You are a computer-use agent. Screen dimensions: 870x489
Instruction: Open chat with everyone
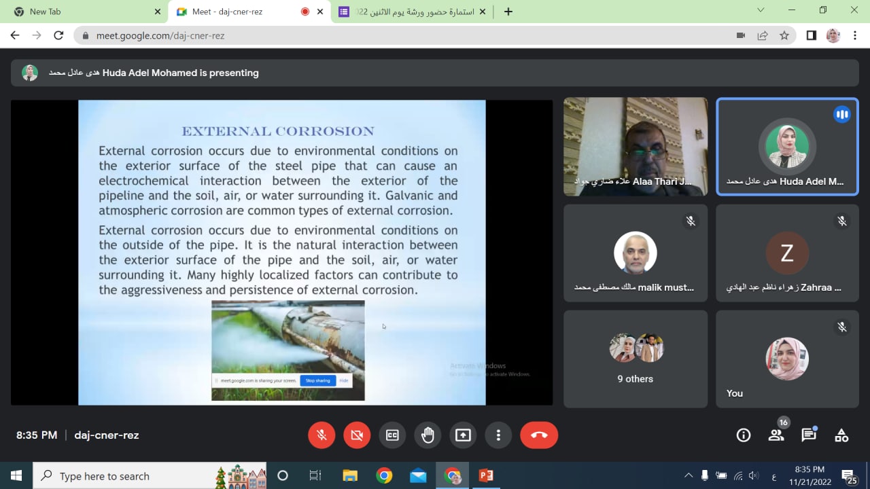click(x=809, y=435)
